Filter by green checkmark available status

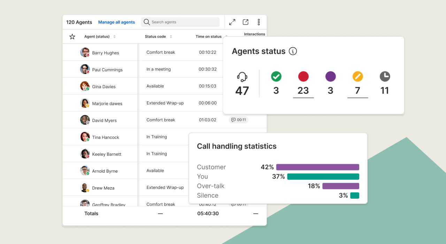tap(276, 77)
